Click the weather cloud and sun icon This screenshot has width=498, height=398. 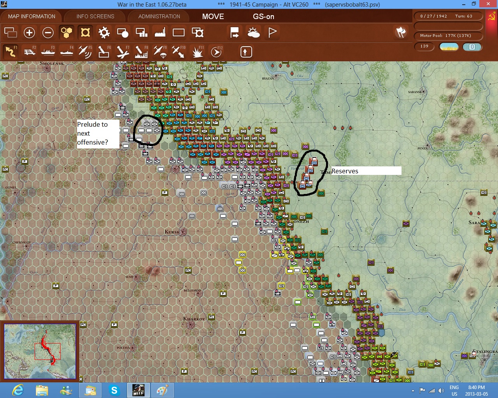[x=254, y=32]
